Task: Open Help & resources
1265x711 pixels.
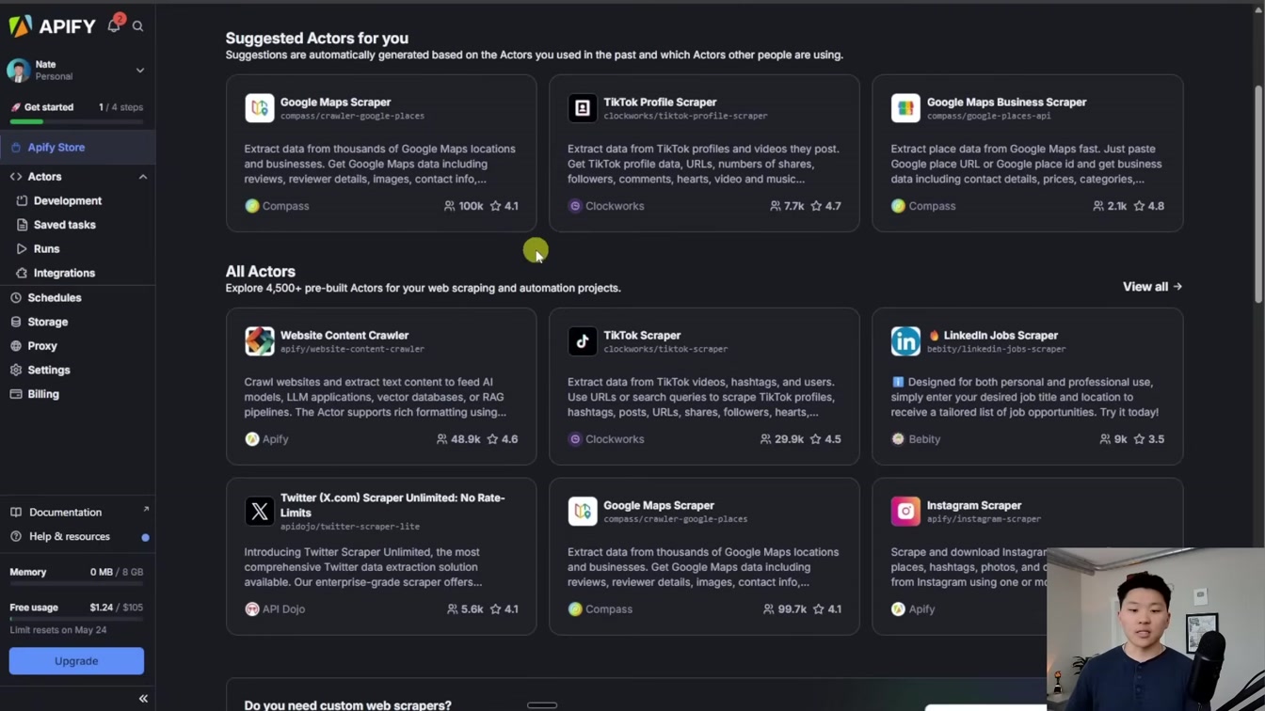Action: [x=70, y=537]
